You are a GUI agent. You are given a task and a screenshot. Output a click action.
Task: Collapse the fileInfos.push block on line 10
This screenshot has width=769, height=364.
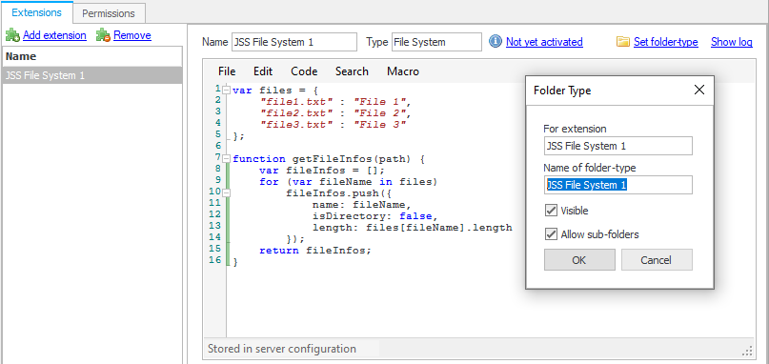click(x=226, y=192)
